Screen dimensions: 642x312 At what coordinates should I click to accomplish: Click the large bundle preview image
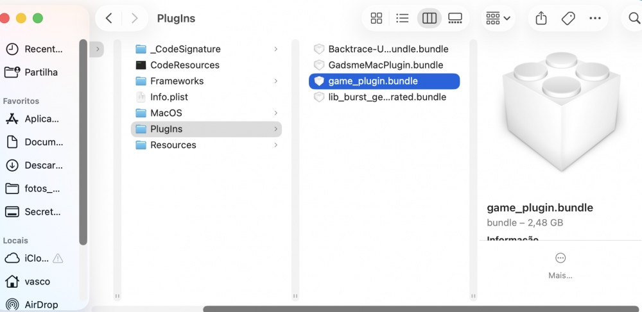coord(561,111)
